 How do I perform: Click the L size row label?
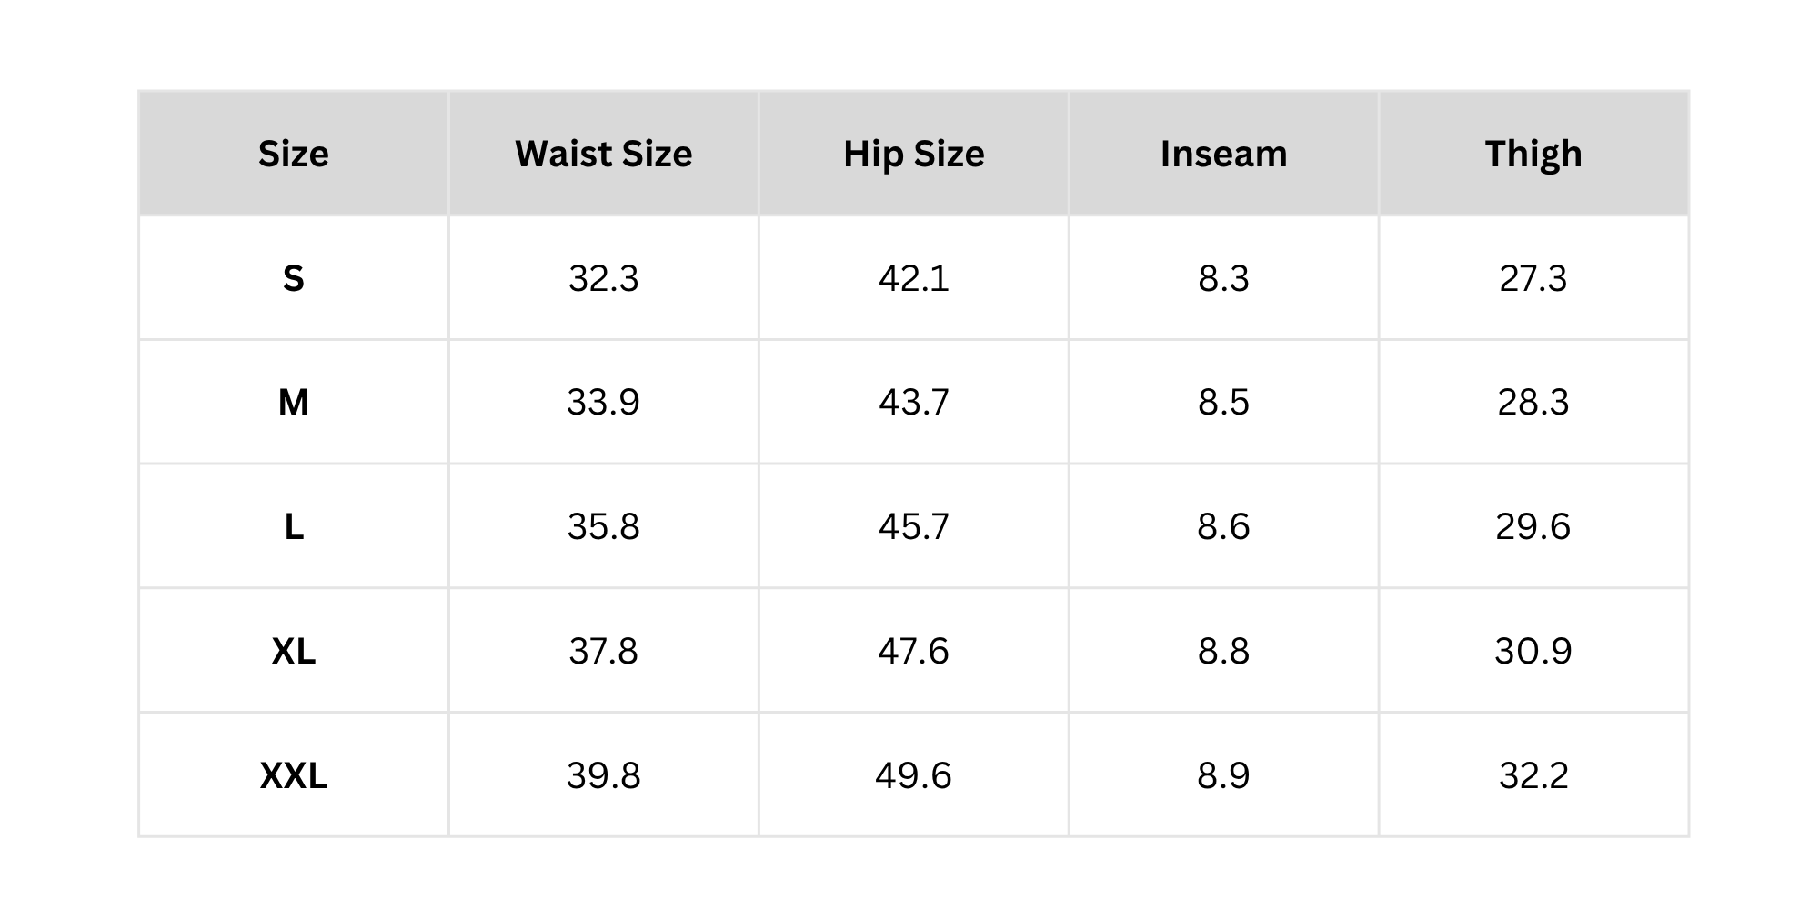(293, 526)
